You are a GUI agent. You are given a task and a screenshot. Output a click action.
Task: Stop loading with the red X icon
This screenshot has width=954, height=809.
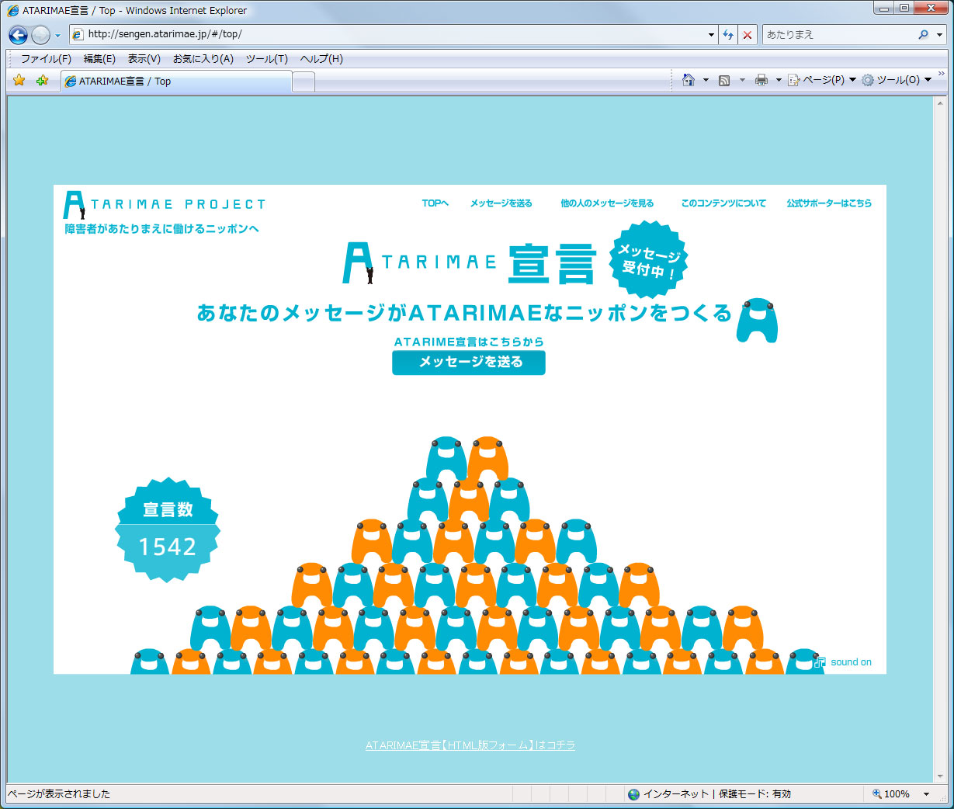point(747,35)
